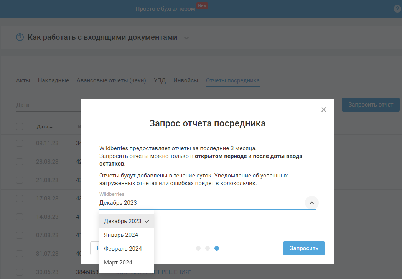Click the date 17.08.23 cell

tap(47, 199)
